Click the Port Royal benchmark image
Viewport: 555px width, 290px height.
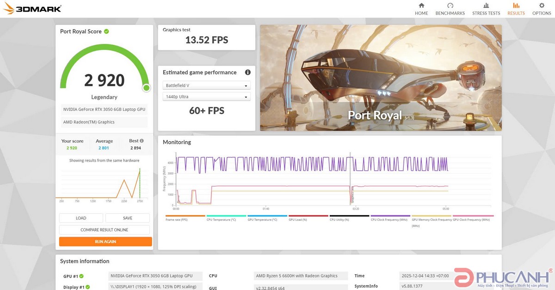pos(381,78)
